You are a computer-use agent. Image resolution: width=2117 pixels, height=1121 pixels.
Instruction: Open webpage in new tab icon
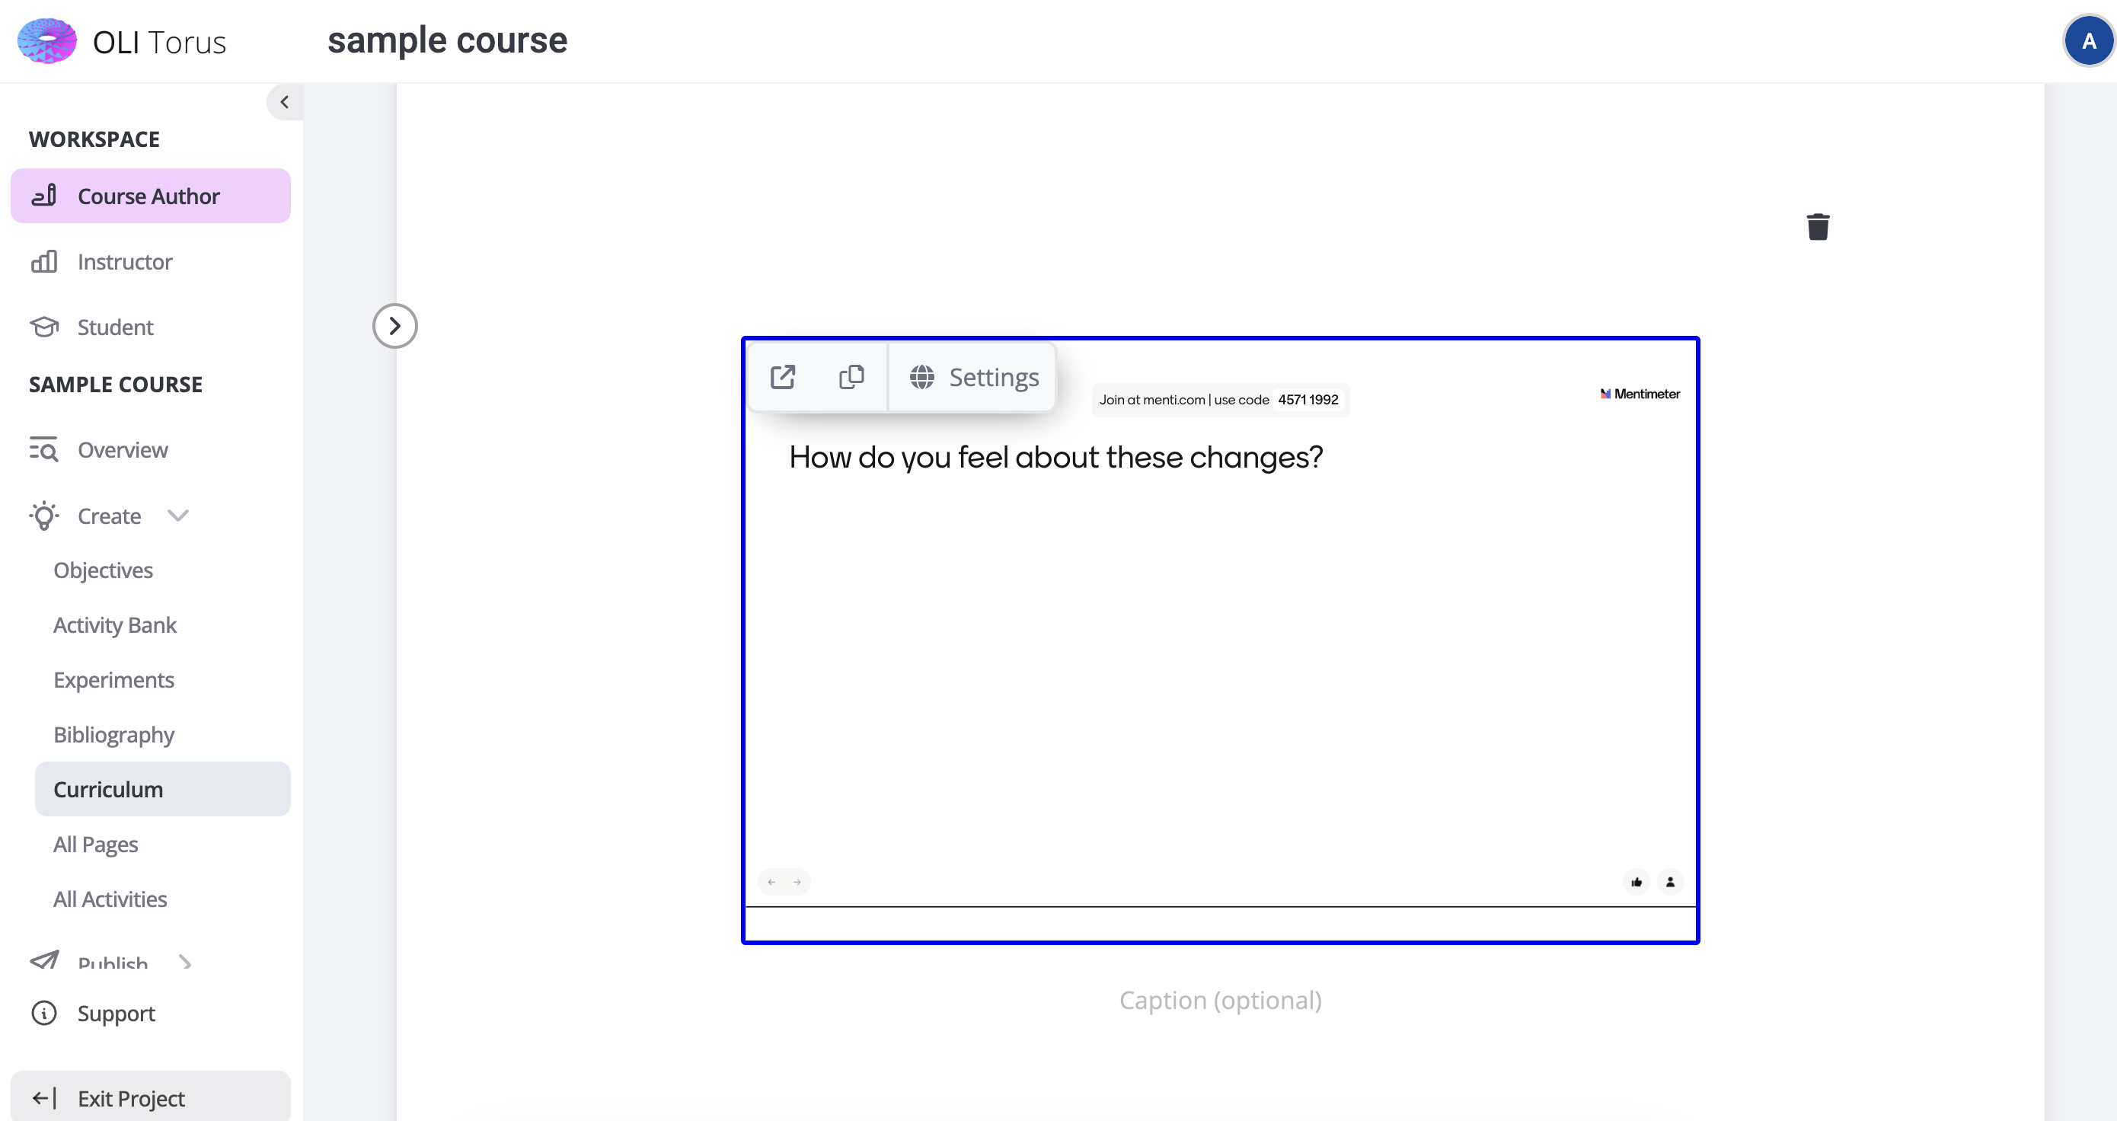pyautogui.click(x=782, y=377)
